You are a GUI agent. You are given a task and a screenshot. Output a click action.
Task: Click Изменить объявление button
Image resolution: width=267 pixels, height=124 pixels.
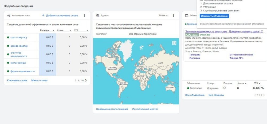click(x=214, y=16)
